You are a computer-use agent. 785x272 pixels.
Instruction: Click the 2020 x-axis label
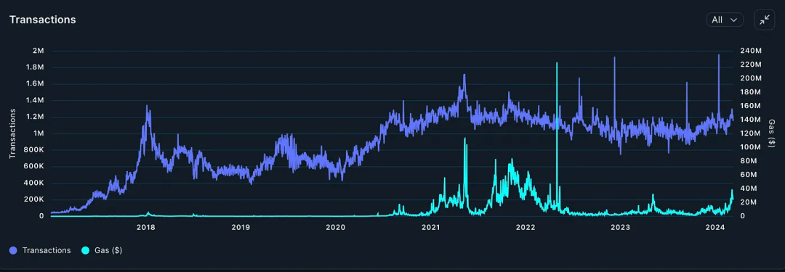(x=335, y=228)
